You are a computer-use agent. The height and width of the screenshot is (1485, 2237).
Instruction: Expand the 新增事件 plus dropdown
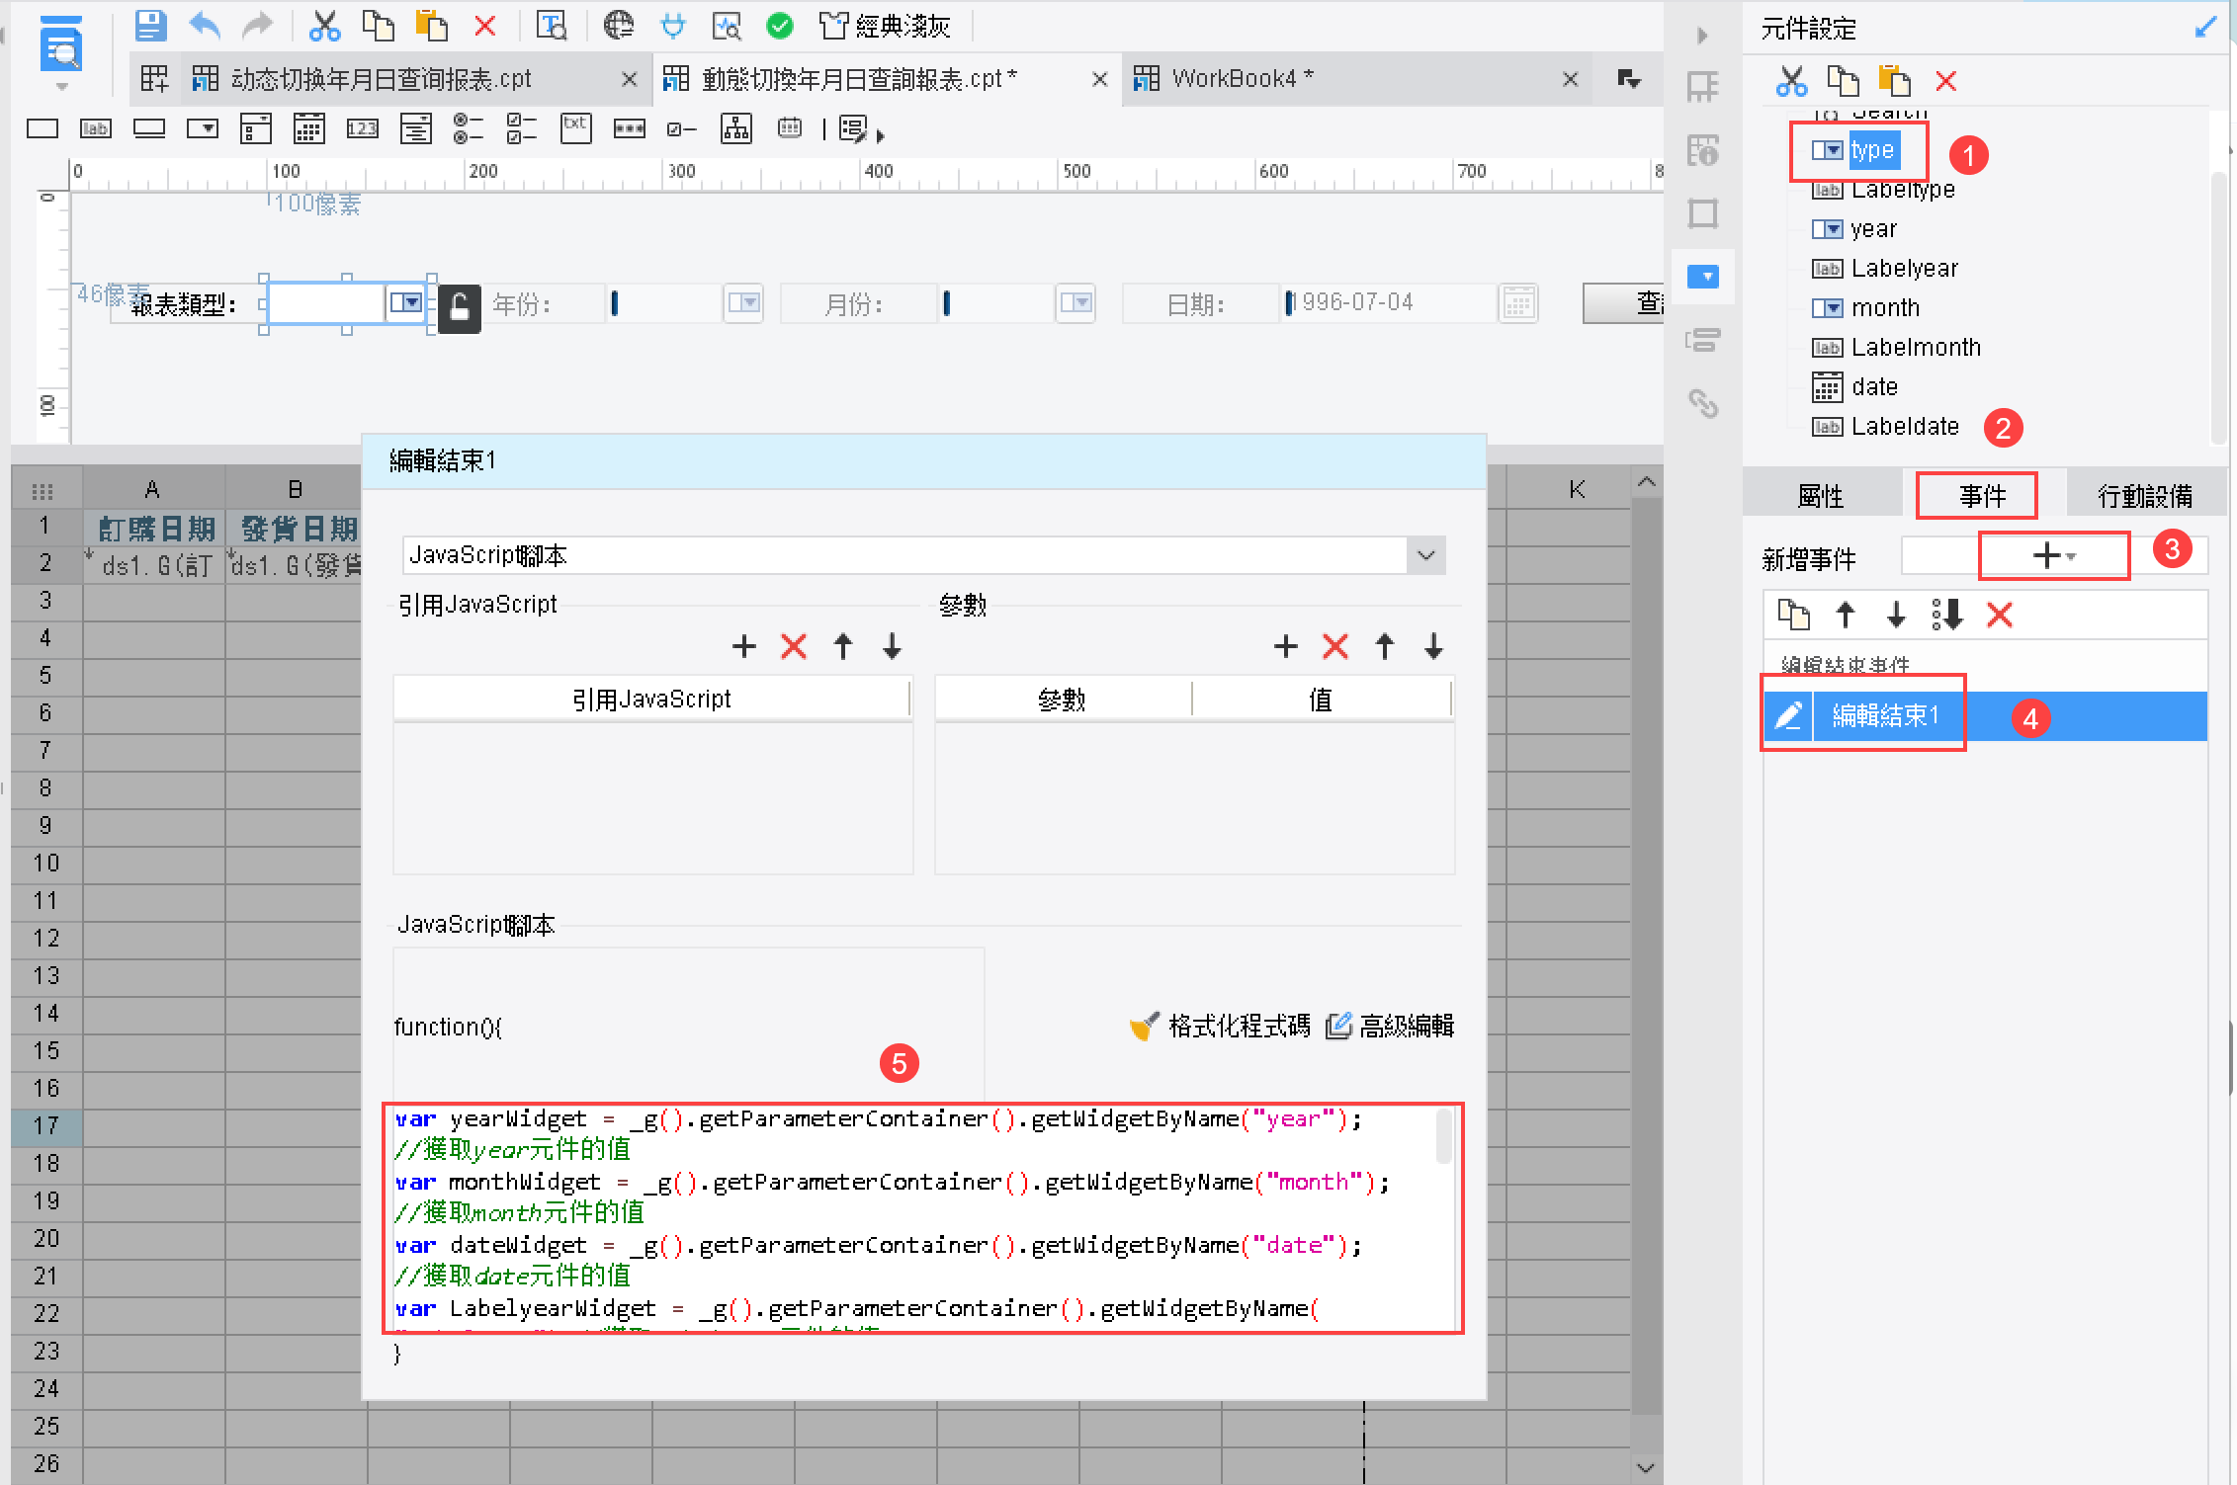click(2053, 556)
